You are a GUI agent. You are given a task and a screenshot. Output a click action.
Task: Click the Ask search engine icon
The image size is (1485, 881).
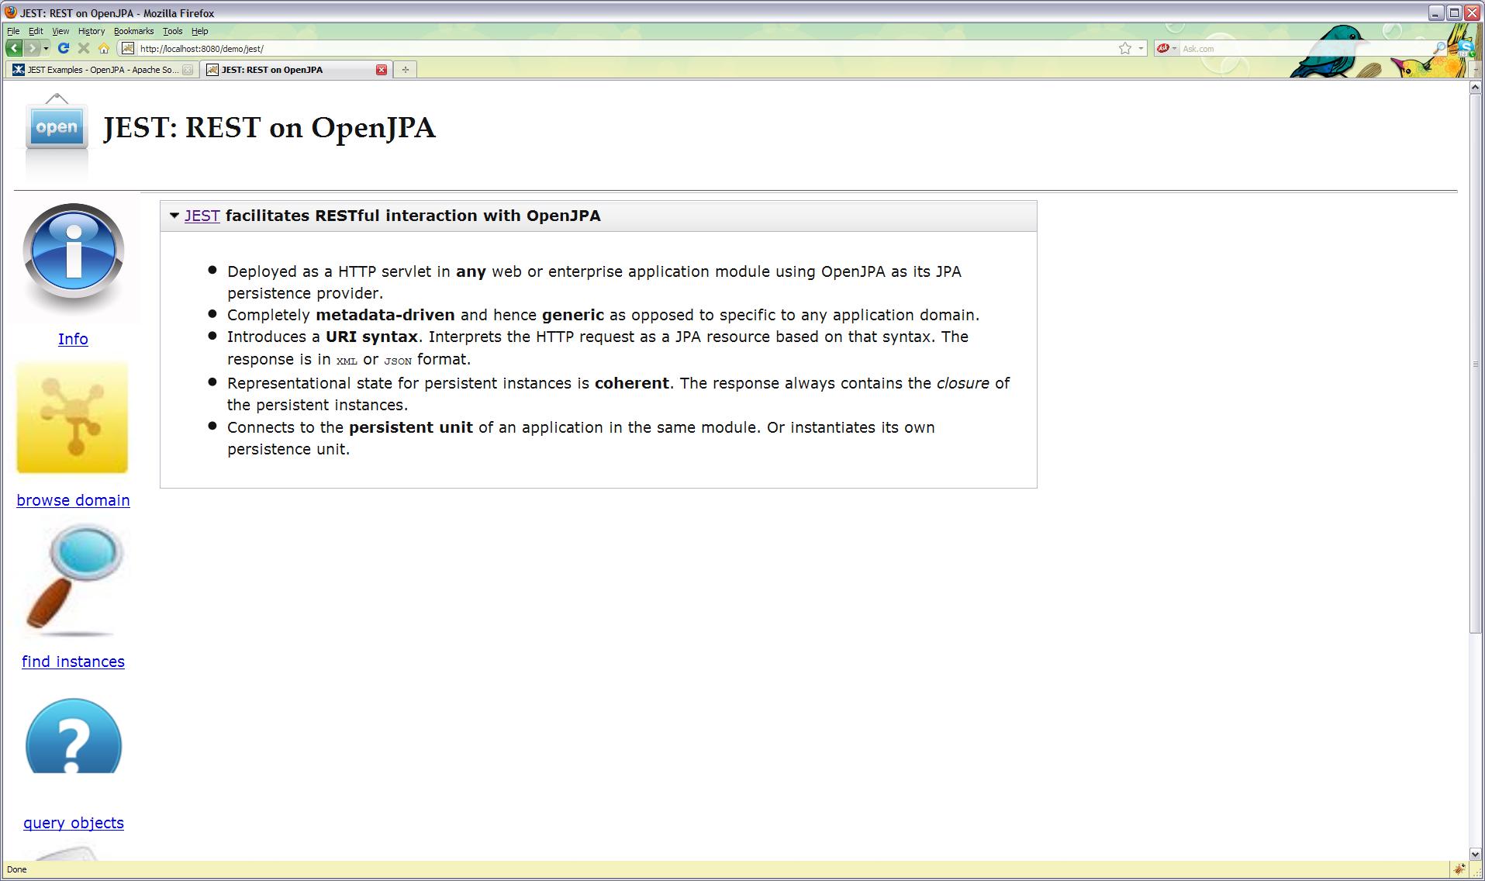pyautogui.click(x=1162, y=48)
